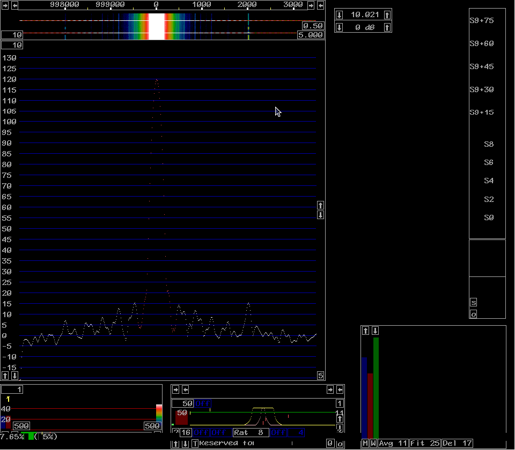Viewport: 515px width, 450px height.
Task: Click the Avg 11 averaging field
Action: [393, 444]
